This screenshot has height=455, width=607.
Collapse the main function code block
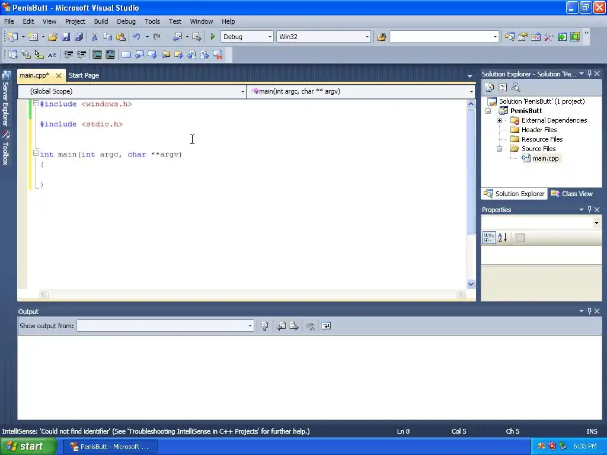(x=36, y=153)
